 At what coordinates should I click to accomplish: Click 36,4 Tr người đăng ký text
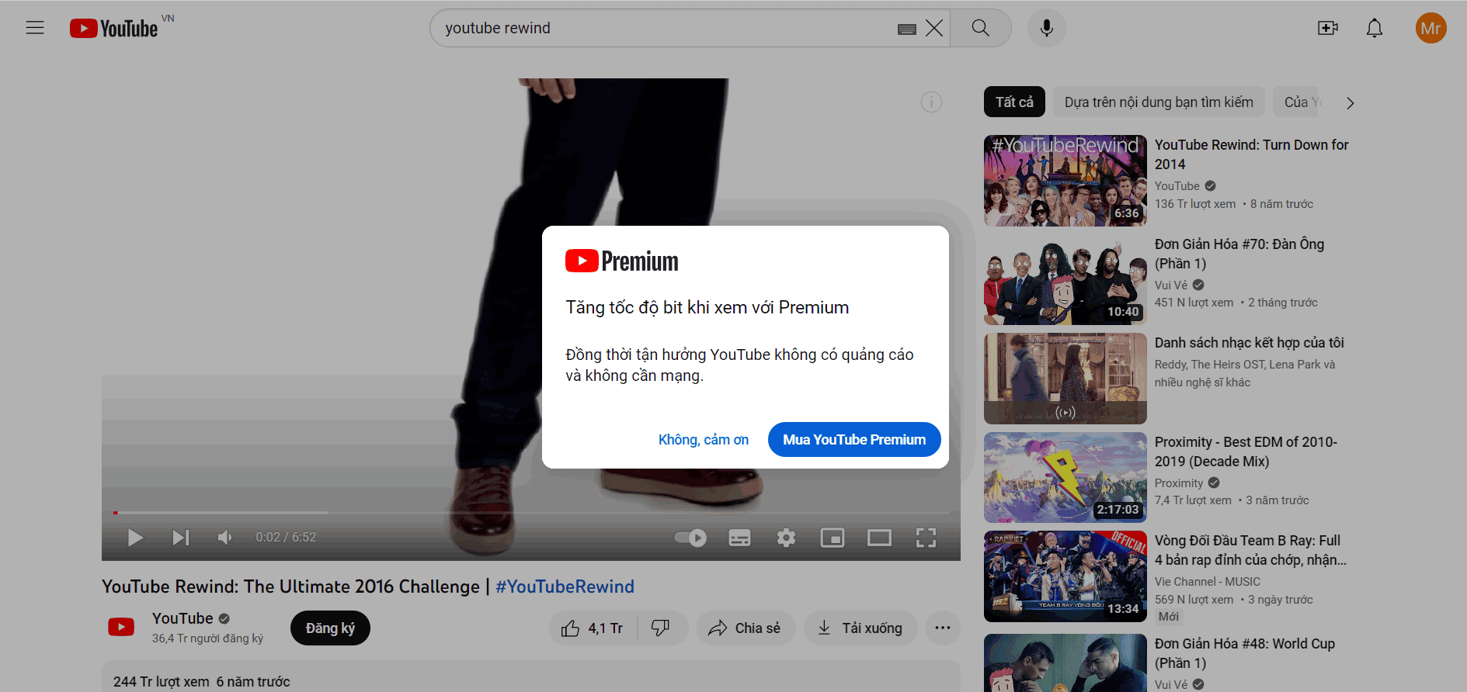207,638
